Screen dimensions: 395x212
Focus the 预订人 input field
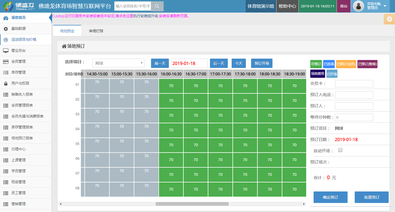point(354,106)
